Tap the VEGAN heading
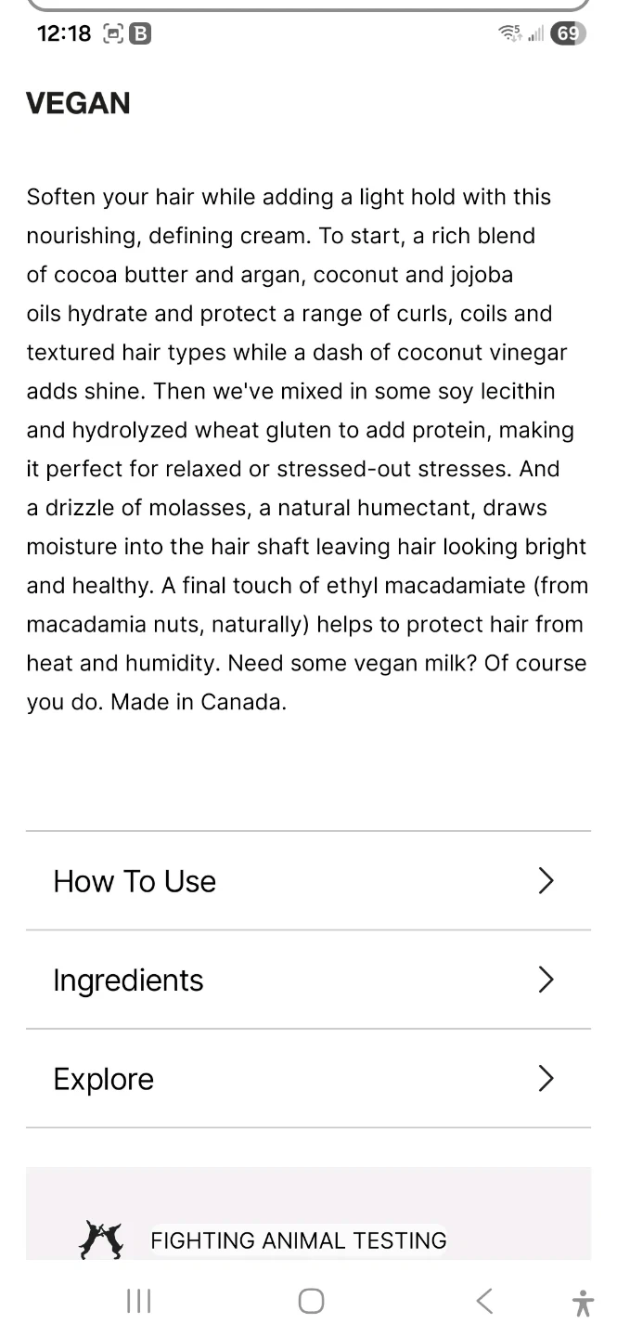The width and height of the screenshot is (617, 1337). 78,103
